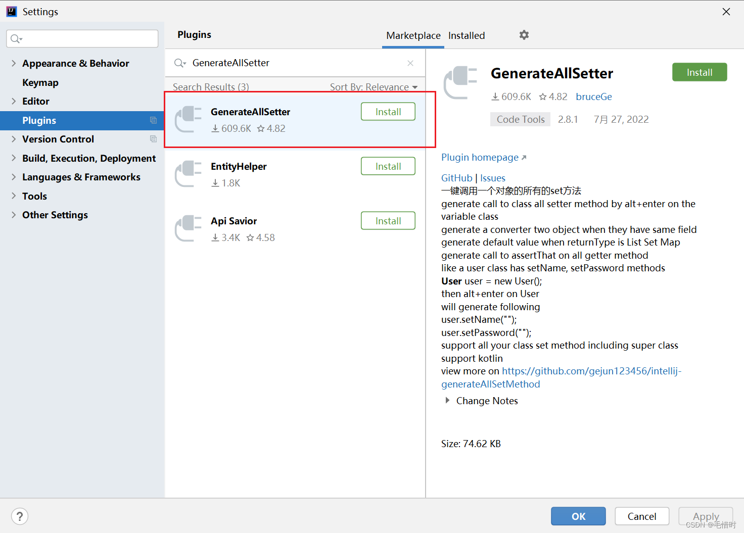Install GenerateAllSetter from the results list
The height and width of the screenshot is (533, 744).
[388, 112]
